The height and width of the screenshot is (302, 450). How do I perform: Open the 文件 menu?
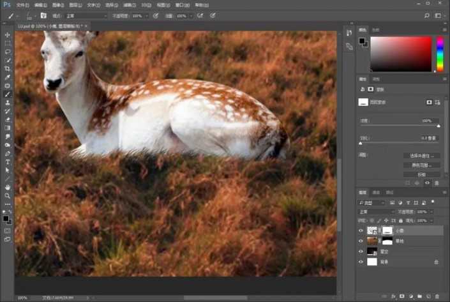22,4
